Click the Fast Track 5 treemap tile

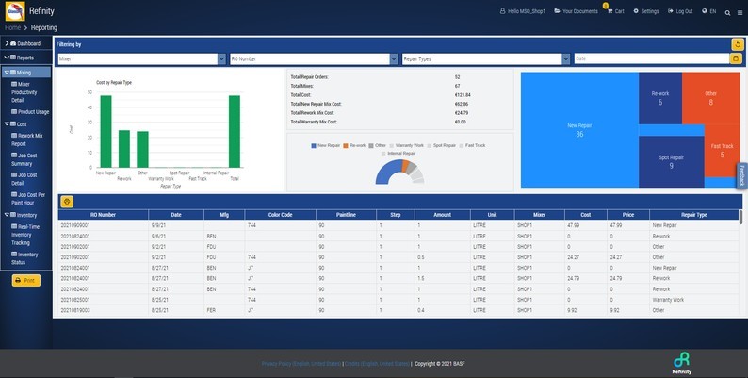tap(723, 151)
